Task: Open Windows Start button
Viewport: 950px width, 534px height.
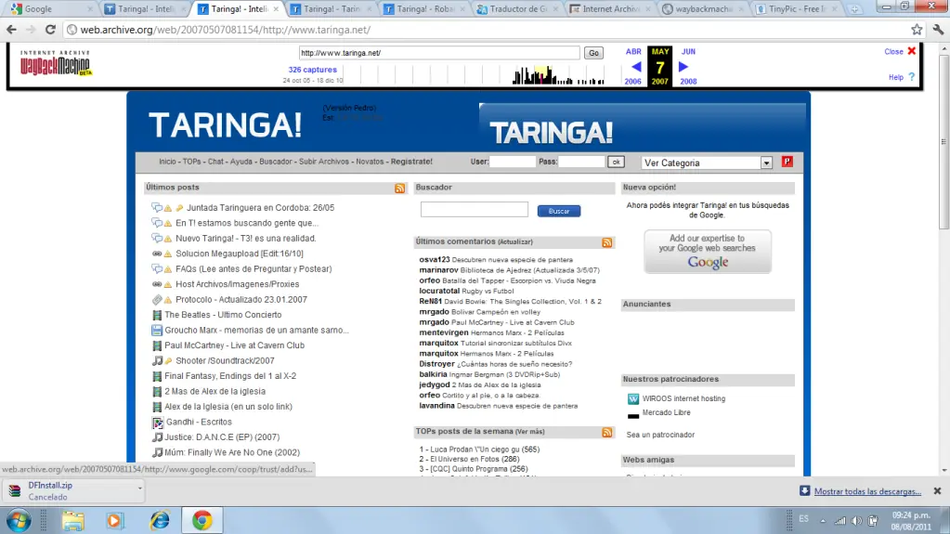Action: [19, 521]
